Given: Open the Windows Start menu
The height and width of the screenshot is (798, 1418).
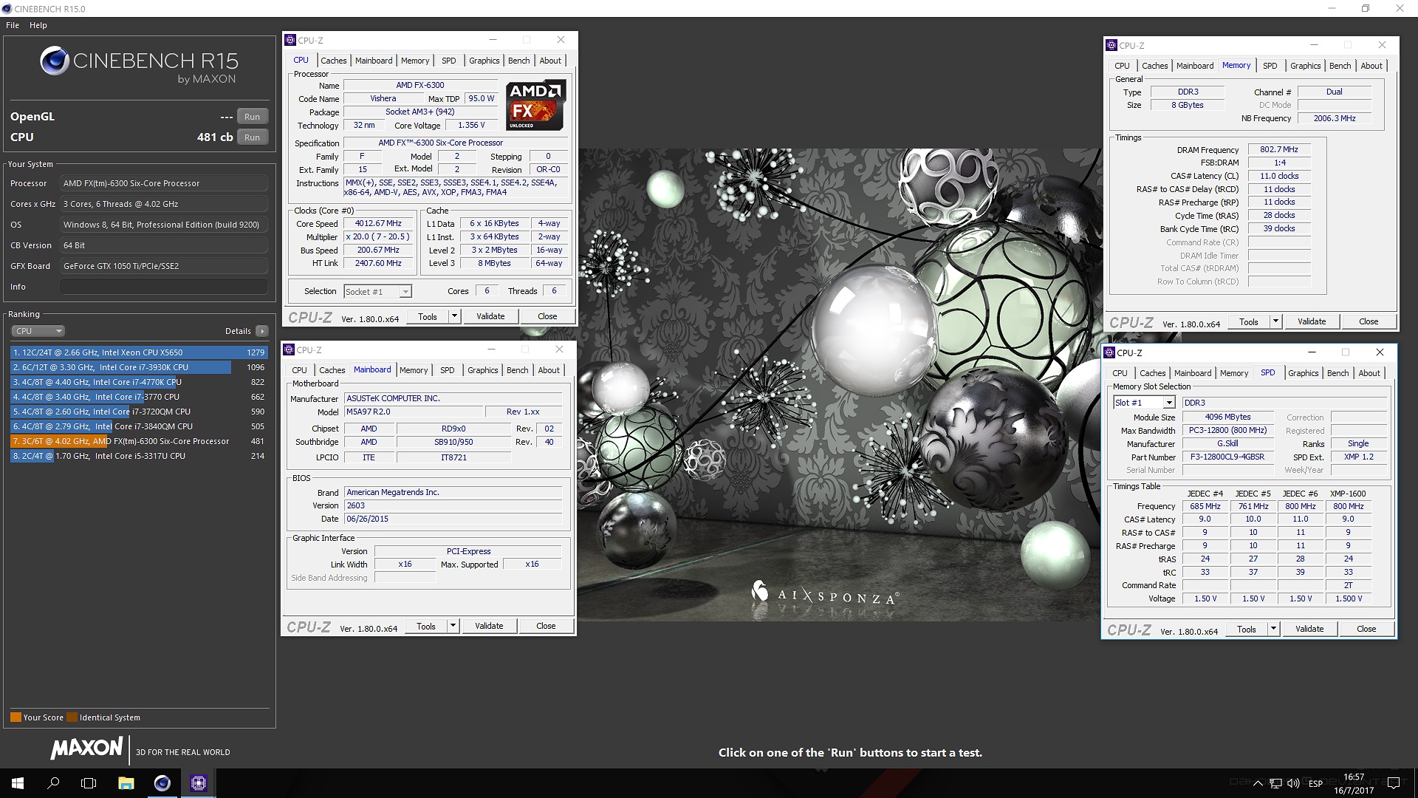Looking at the screenshot, I should (x=18, y=783).
